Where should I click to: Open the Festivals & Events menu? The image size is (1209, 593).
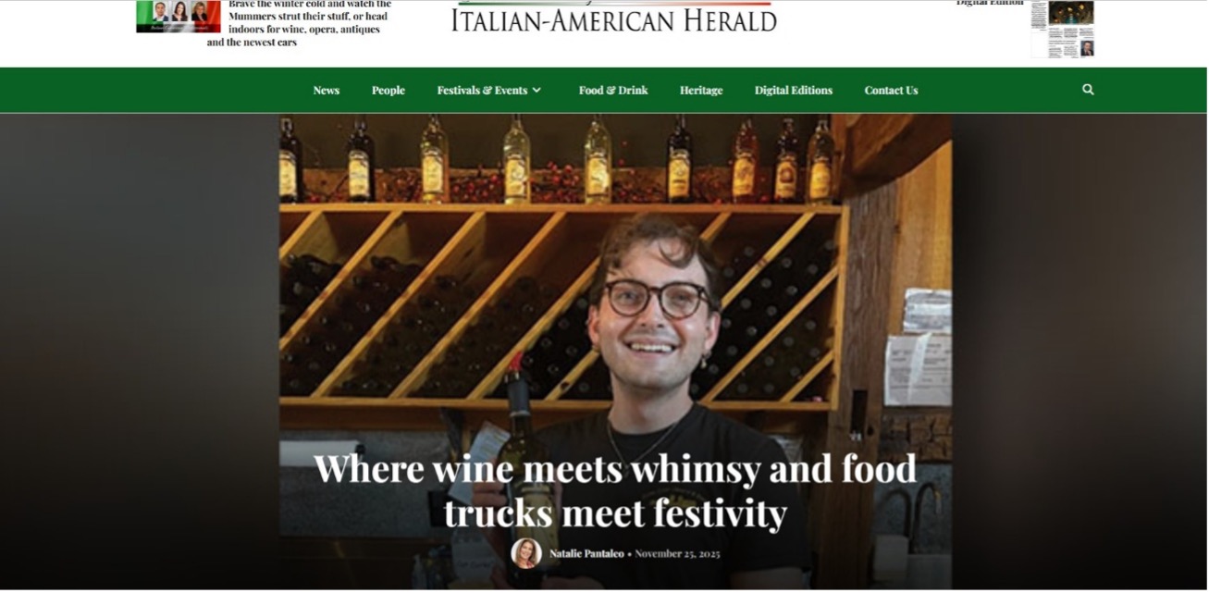pyautogui.click(x=482, y=91)
